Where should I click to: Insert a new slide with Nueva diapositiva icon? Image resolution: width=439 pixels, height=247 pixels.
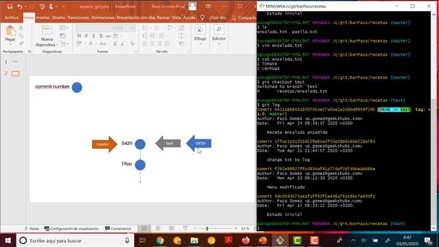47,30
